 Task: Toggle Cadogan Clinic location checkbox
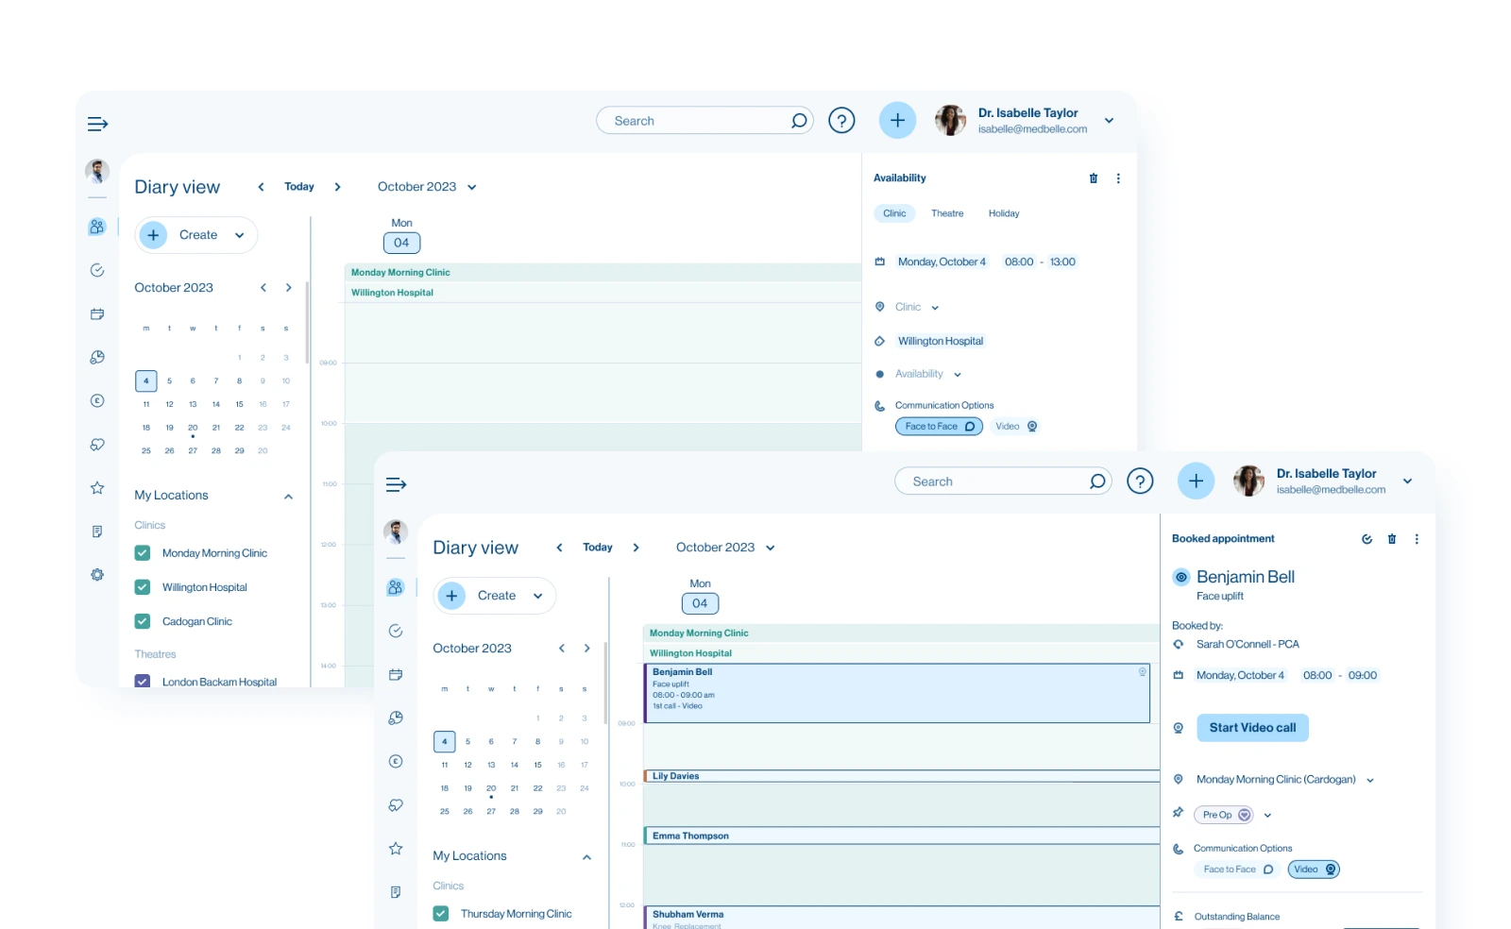pos(143,621)
